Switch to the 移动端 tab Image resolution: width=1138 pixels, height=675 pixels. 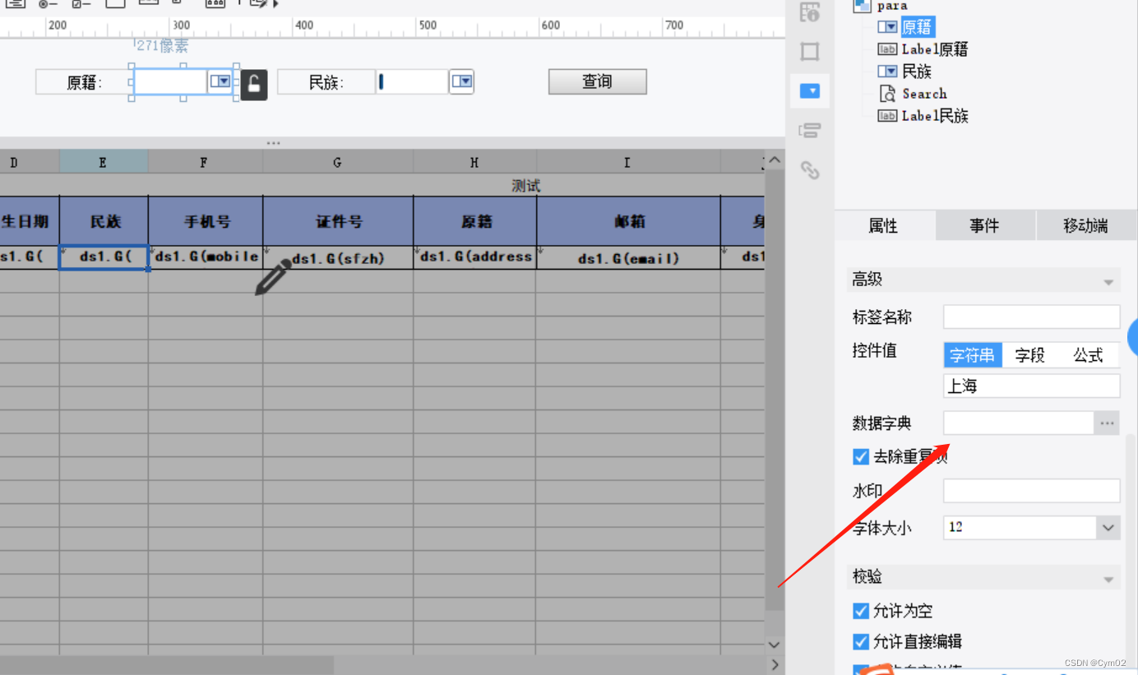pos(1086,224)
